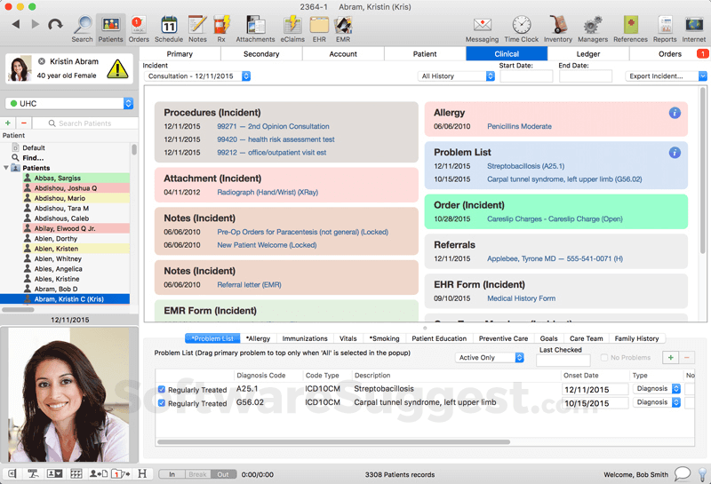This screenshot has height=484, width=711.
Task: Open the Messaging envelope icon
Action: [x=482, y=25]
